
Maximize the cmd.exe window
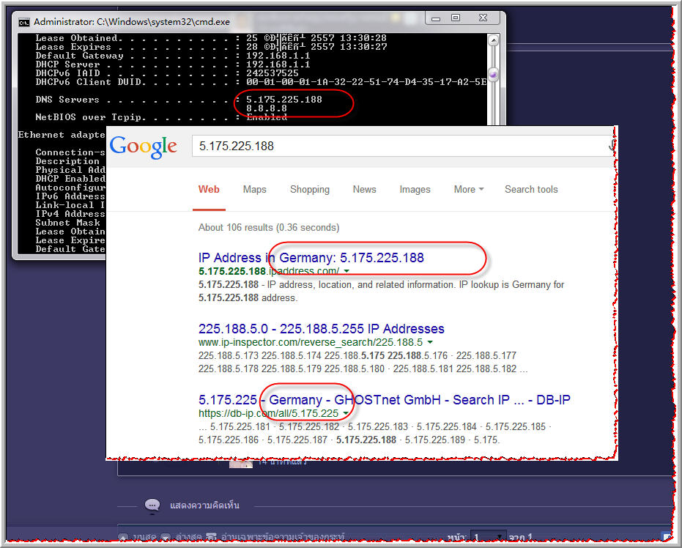[x=456, y=18]
